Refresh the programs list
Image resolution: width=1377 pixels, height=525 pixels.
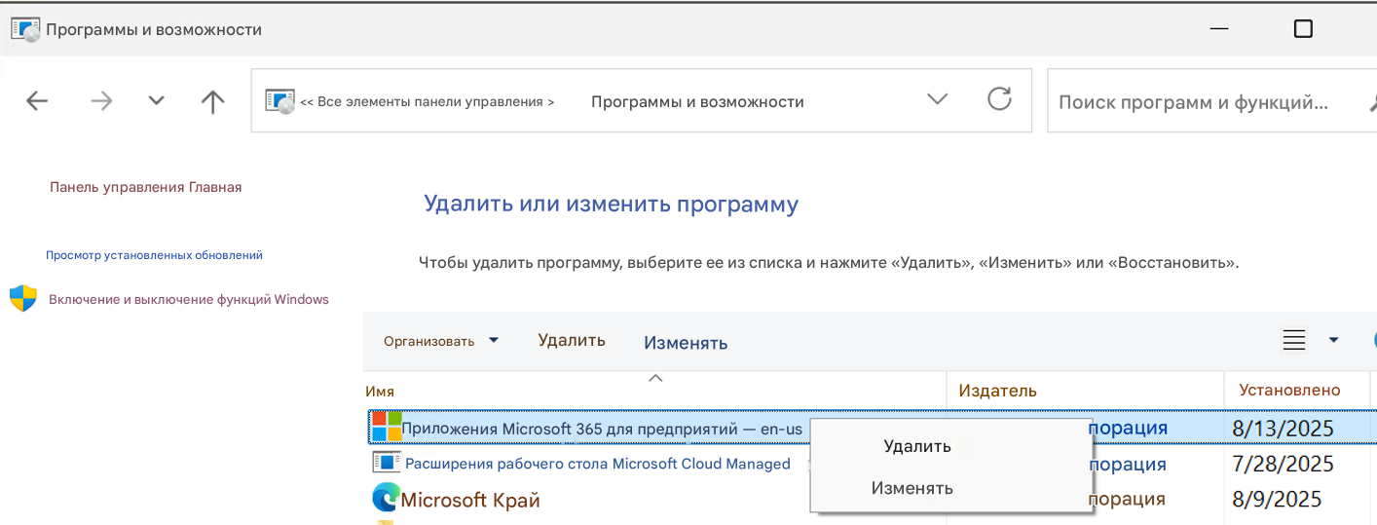click(x=999, y=98)
